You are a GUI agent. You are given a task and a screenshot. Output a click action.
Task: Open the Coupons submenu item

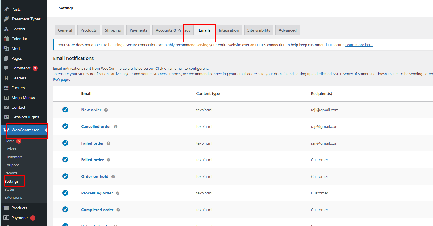[x=12, y=165]
